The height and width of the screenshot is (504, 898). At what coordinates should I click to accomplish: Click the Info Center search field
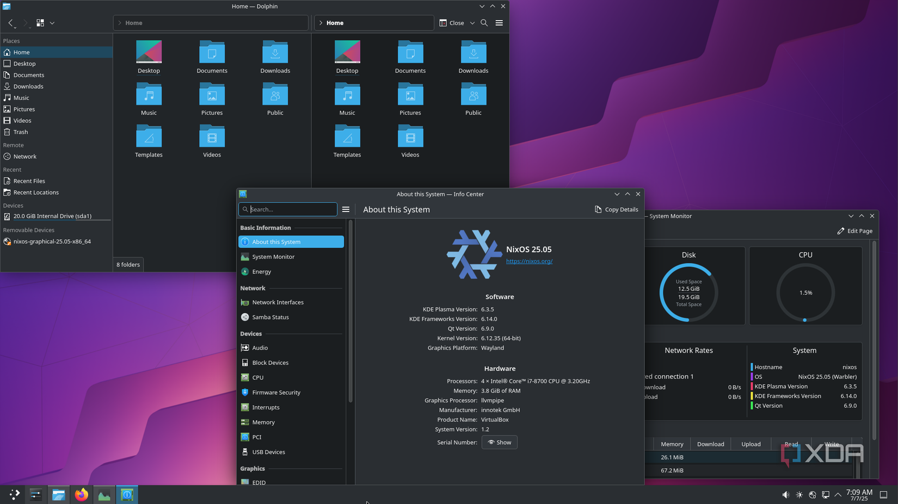[x=287, y=209]
